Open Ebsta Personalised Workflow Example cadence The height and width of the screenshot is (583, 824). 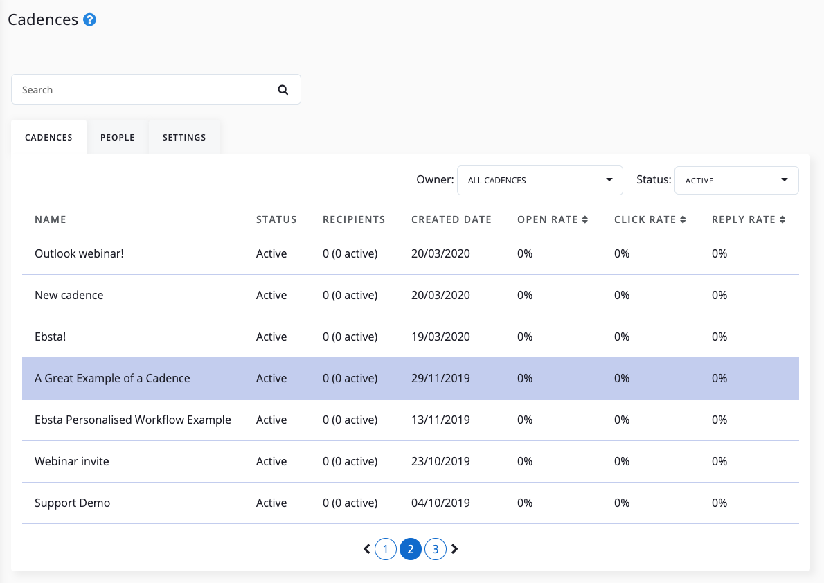tap(133, 420)
